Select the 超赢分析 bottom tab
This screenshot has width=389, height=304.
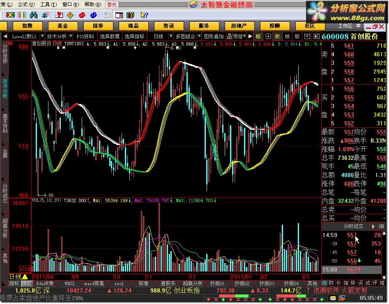coord(193,283)
